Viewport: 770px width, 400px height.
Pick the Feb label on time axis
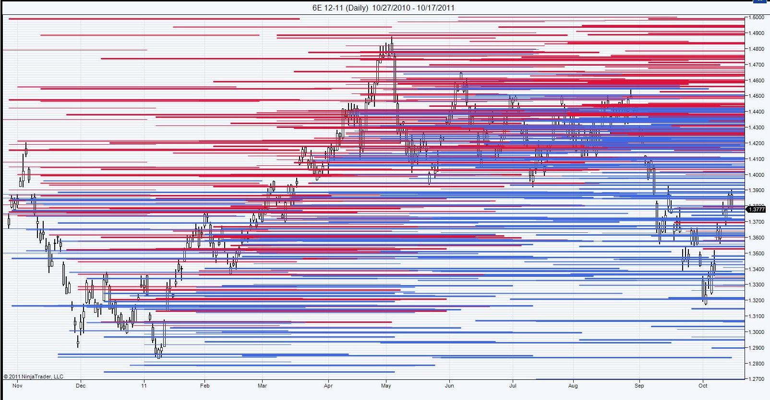tap(205, 386)
